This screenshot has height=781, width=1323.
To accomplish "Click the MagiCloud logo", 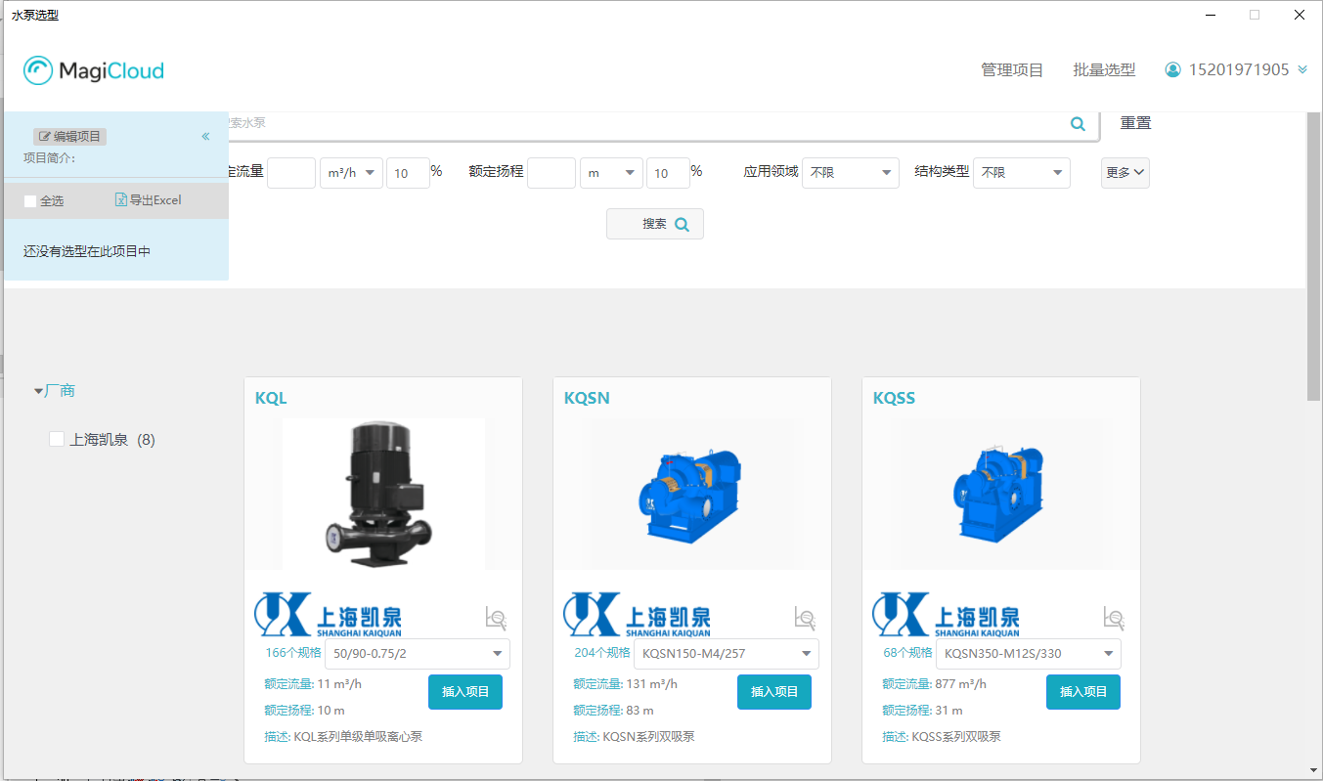I will click(x=94, y=70).
